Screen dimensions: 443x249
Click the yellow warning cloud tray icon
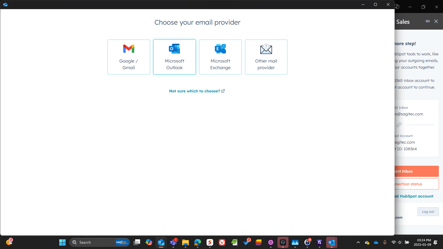pyautogui.click(x=367, y=242)
